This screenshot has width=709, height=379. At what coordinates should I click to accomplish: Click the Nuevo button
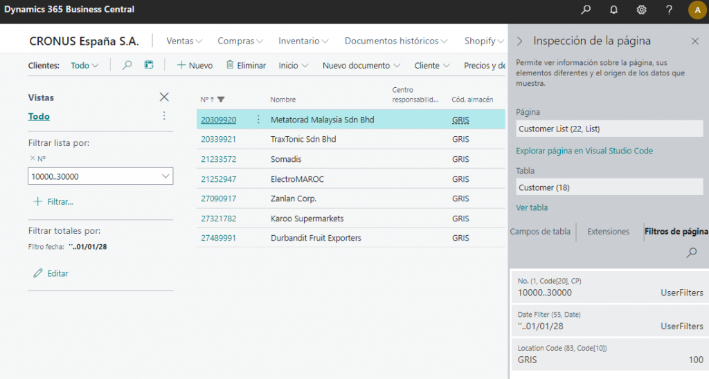point(195,66)
